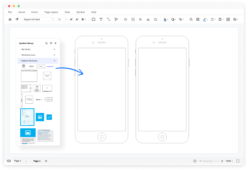Click the Align left icon
Image resolution: width=248 pixels, height=170 pixels.
(141, 19)
